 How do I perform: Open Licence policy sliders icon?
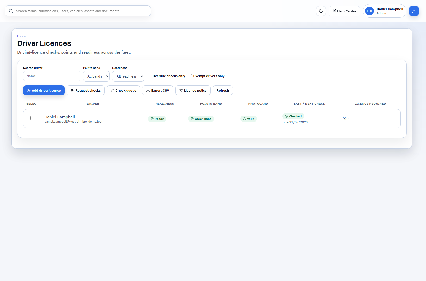(181, 91)
